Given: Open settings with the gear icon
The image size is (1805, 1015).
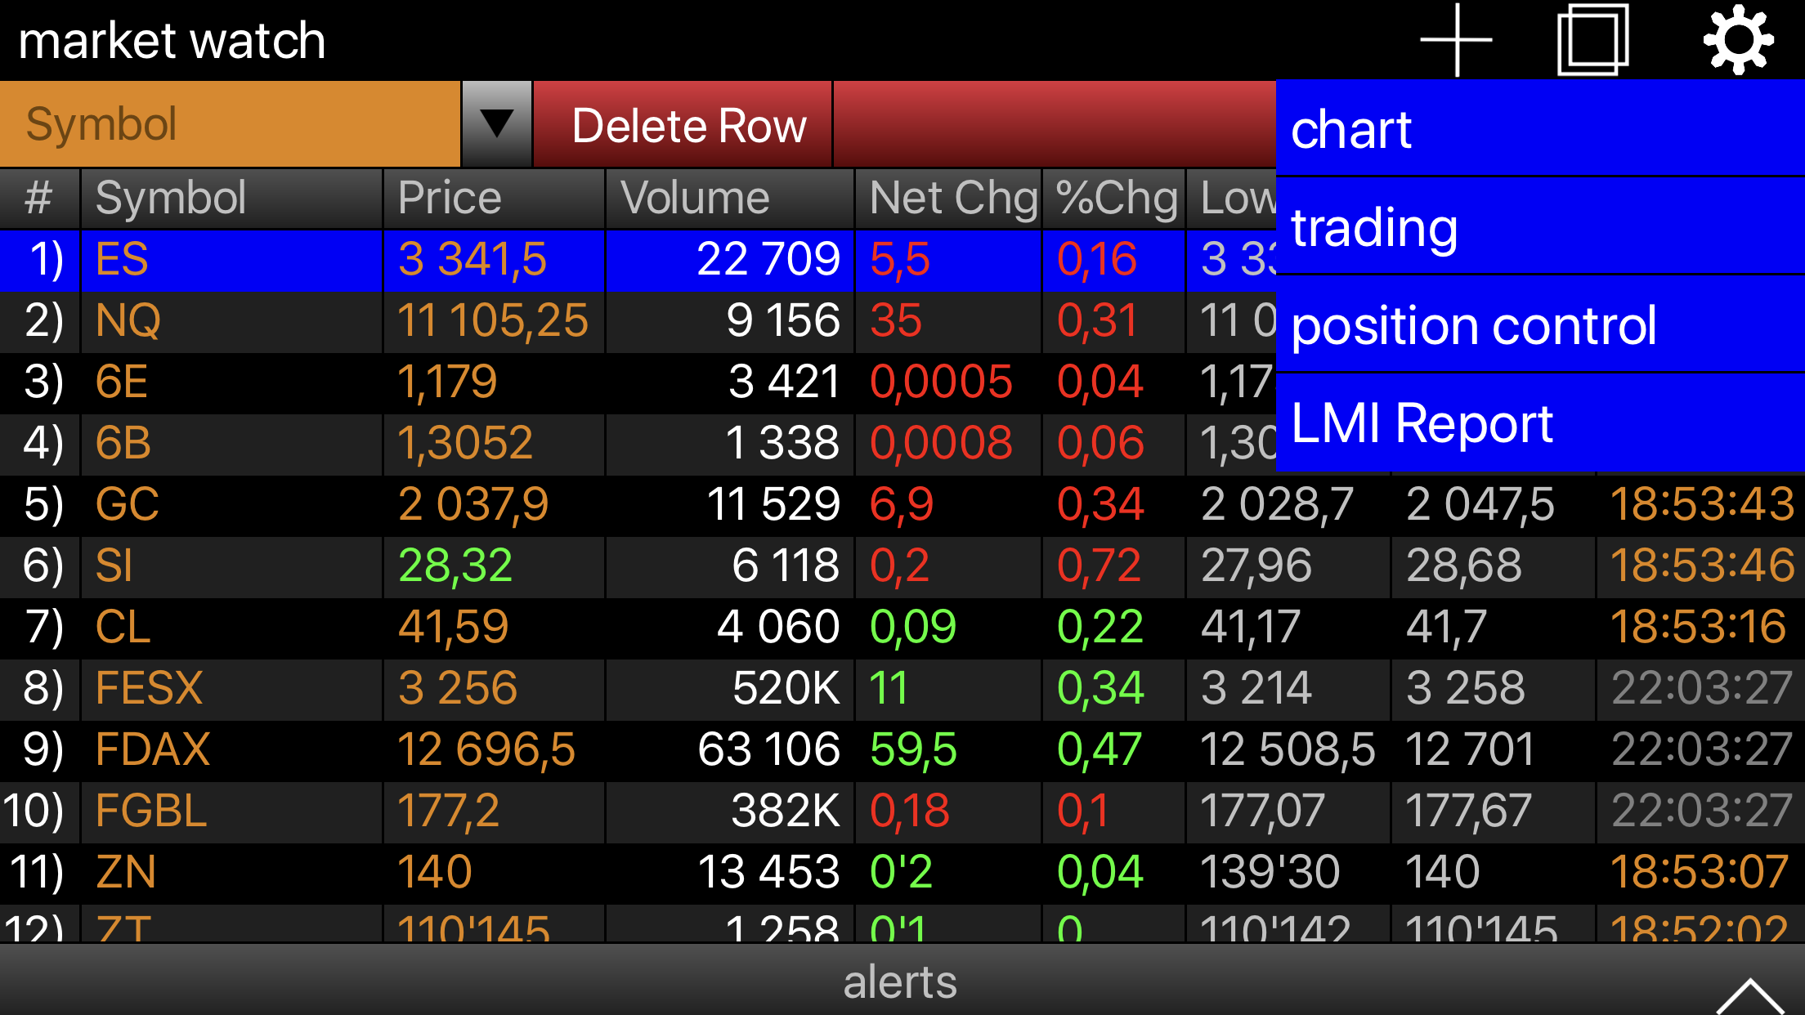Looking at the screenshot, I should point(1738,40).
